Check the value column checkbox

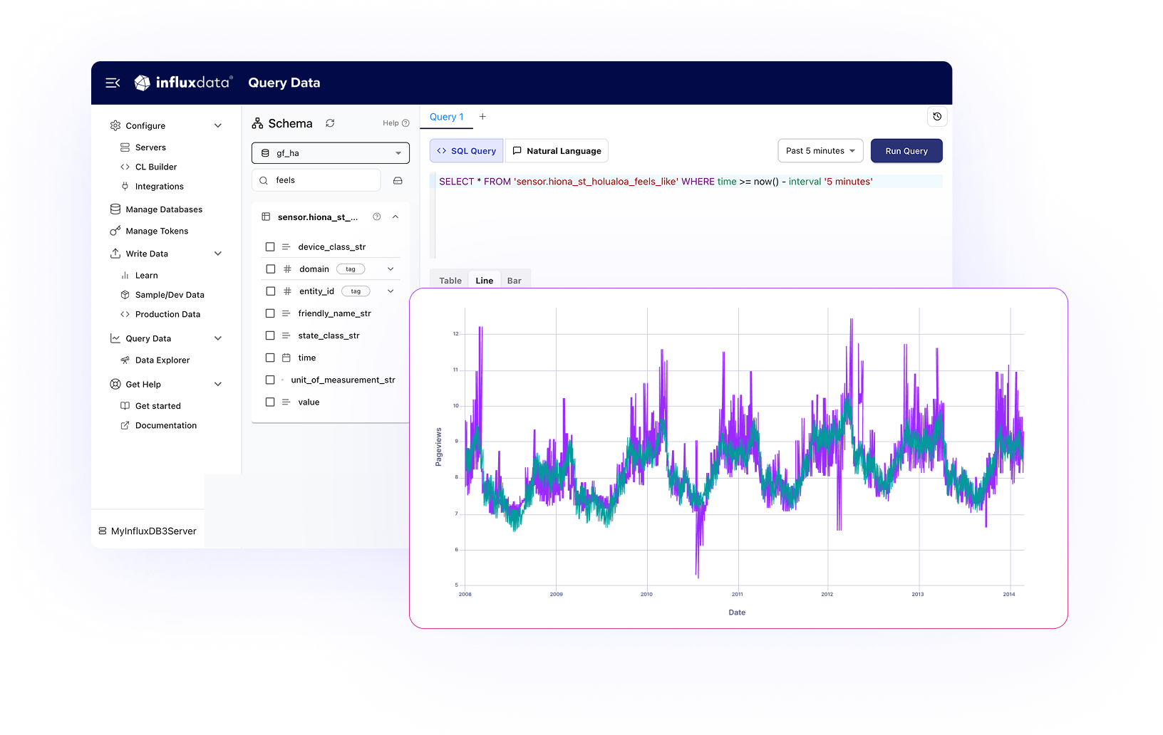270,402
